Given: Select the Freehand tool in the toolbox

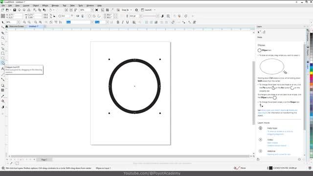Looking at the screenshot, I should point(3,44).
